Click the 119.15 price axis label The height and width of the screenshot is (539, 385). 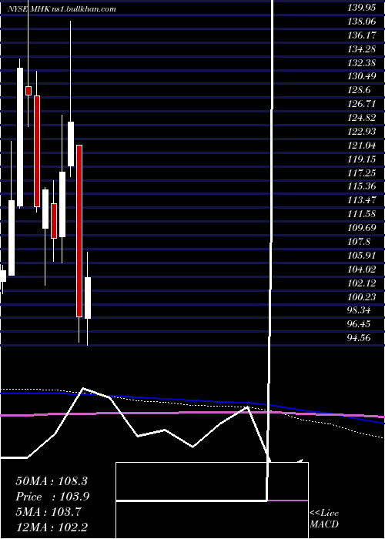(x=362, y=159)
